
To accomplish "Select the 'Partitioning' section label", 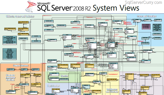I will point(54,86).
